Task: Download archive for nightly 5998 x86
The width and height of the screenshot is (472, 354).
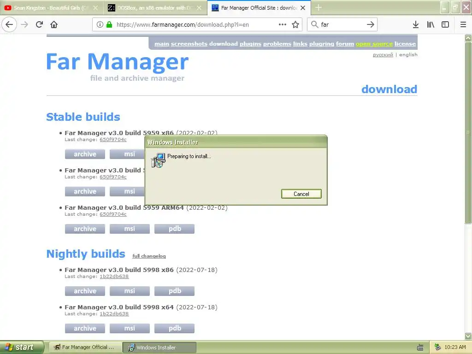Action: click(x=85, y=291)
